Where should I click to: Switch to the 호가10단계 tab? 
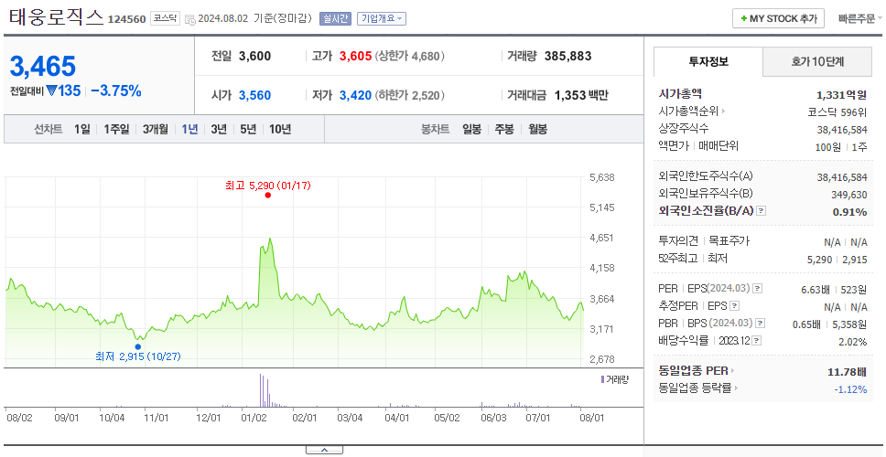coord(817,62)
